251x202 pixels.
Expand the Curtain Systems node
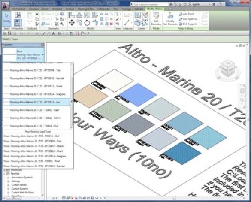pyautogui.click(x=8, y=189)
